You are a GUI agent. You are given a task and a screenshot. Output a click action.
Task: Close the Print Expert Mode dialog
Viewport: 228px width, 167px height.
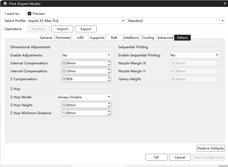point(225,4)
